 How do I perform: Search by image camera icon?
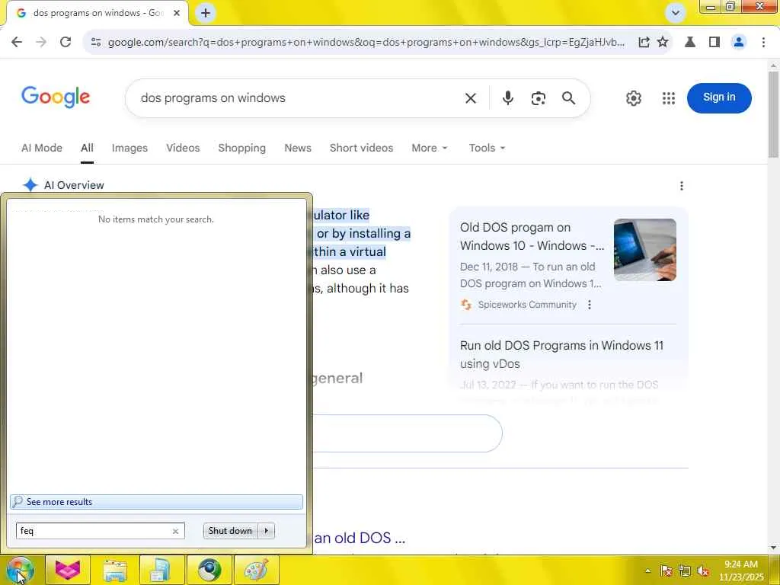pyautogui.click(x=538, y=98)
